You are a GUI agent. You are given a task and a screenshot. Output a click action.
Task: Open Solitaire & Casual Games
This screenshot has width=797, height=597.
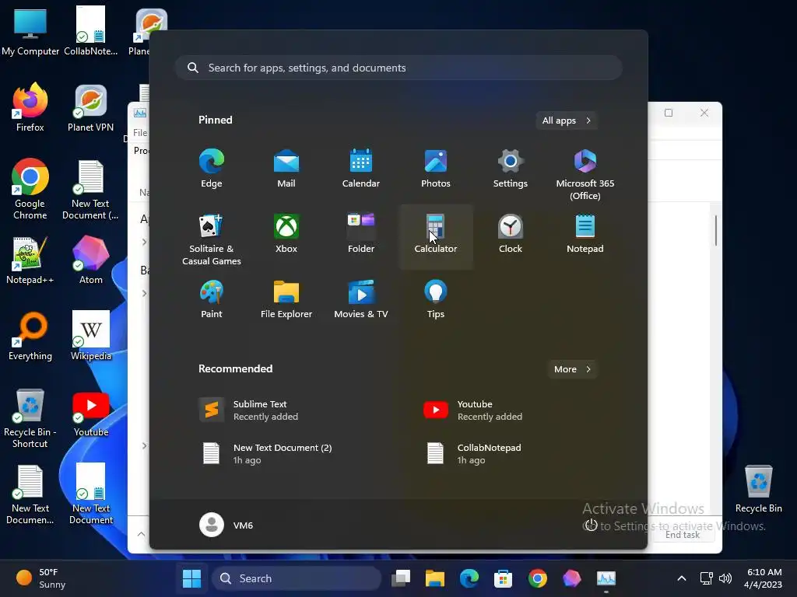[x=212, y=240]
